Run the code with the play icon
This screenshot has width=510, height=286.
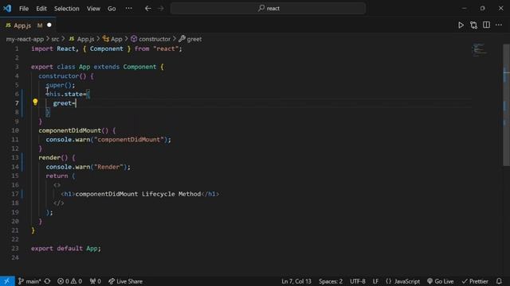pos(461,25)
